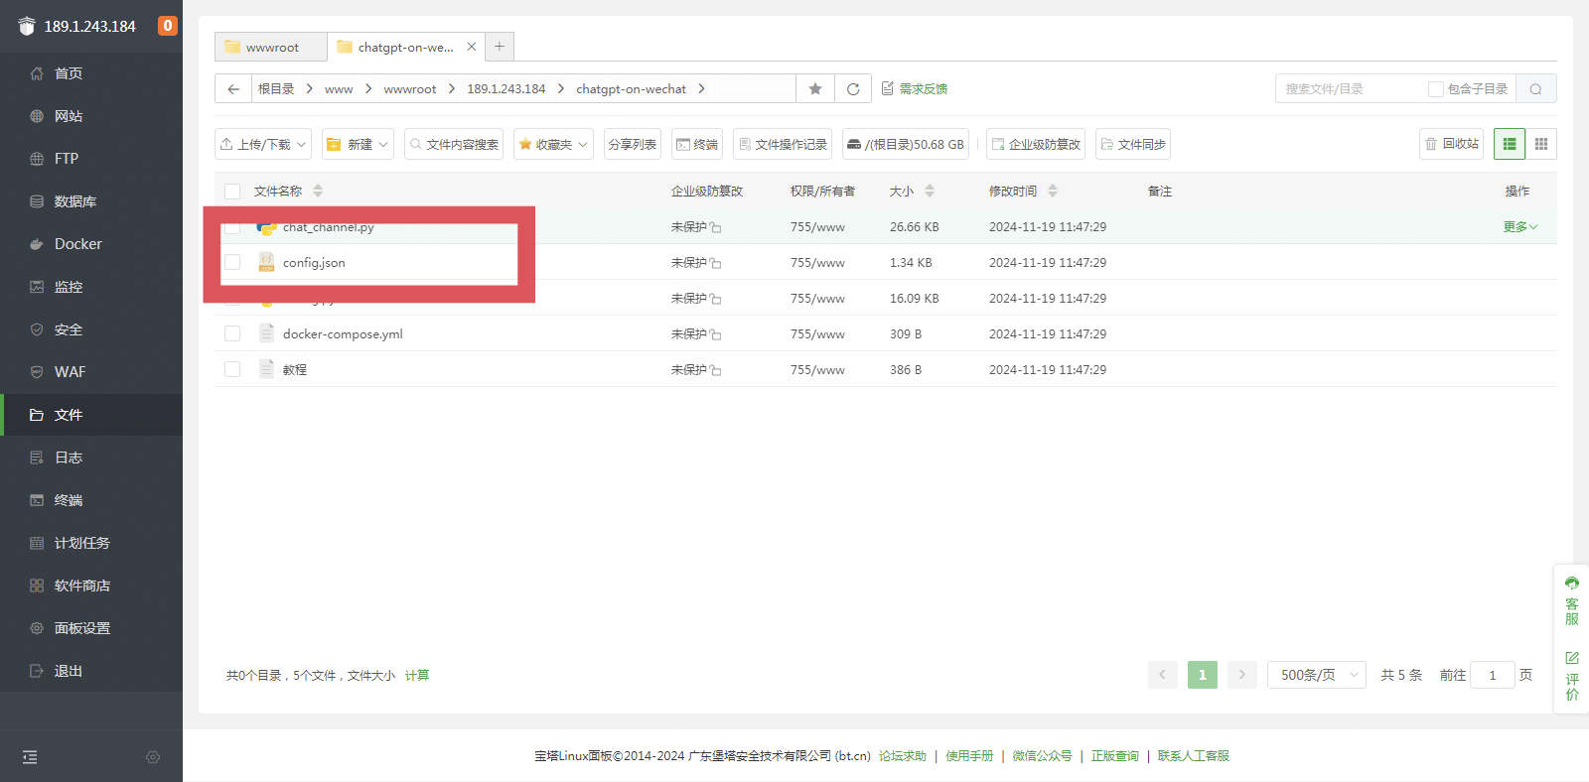
Task: Toggle 包含子目录 include subdirectories checkbox
Action: click(x=1435, y=89)
